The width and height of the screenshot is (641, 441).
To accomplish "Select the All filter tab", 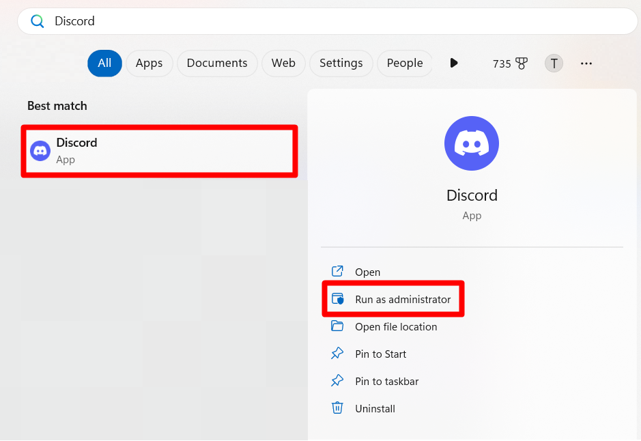I will (104, 63).
